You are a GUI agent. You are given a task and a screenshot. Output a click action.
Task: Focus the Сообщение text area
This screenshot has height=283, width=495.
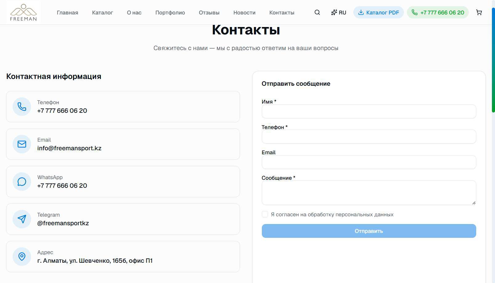369,193
